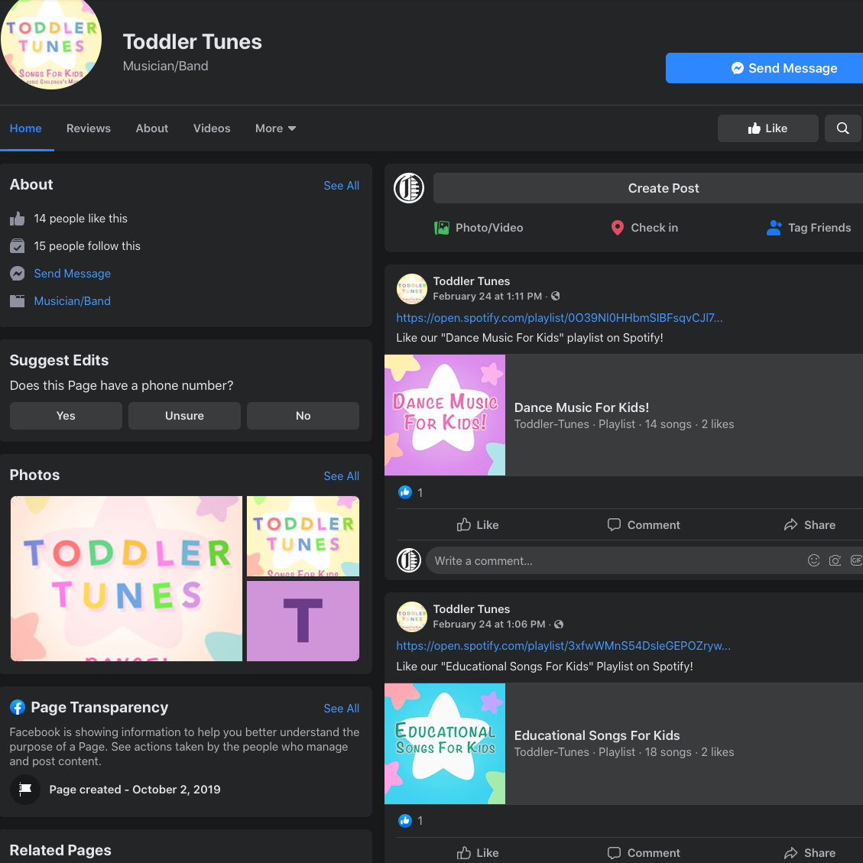Click the emoji icon in comment box
Image resolution: width=863 pixels, height=863 pixels.
(x=813, y=560)
